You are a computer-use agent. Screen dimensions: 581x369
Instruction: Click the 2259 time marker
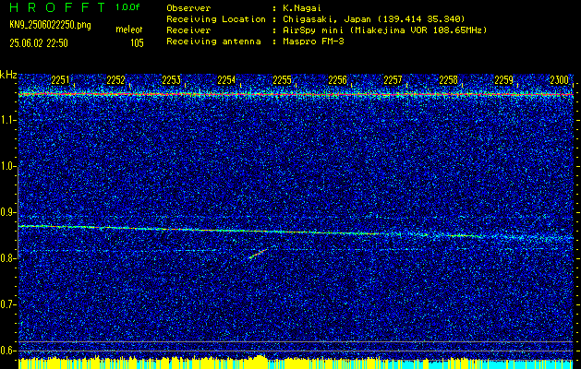[504, 80]
